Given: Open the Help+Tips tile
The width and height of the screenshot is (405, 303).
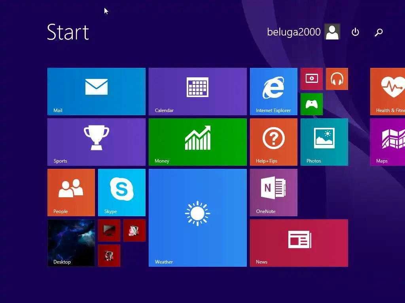Looking at the screenshot, I should coord(274,142).
